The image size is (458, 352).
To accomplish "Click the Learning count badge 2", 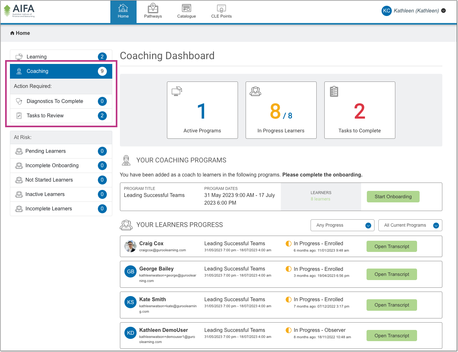I will pyautogui.click(x=102, y=57).
